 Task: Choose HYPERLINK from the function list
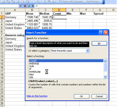click(35, 72)
